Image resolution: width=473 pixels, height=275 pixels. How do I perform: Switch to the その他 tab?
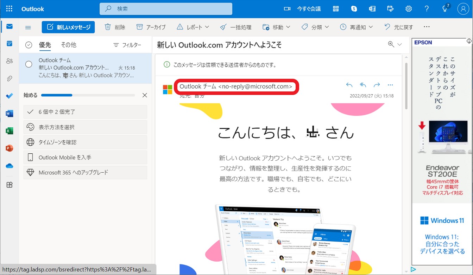pyautogui.click(x=68, y=45)
